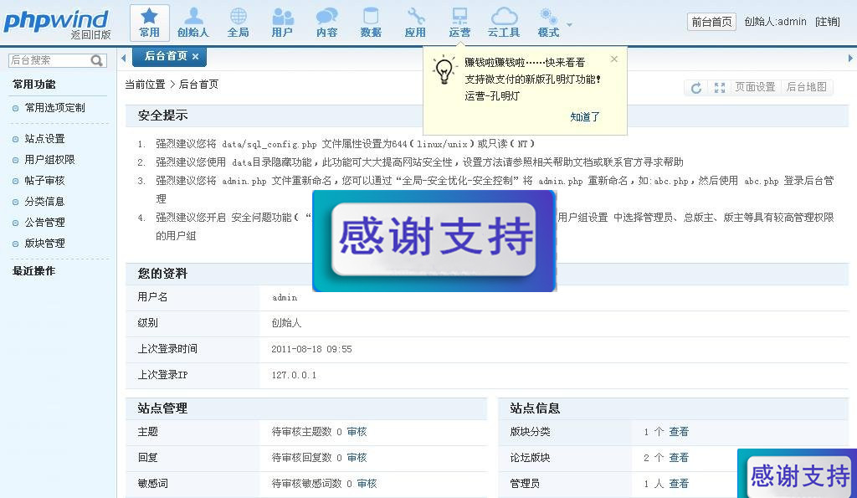Click the 上次登录IP label
Image resolution: width=857 pixels, height=498 pixels.
(x=162, y=375)
